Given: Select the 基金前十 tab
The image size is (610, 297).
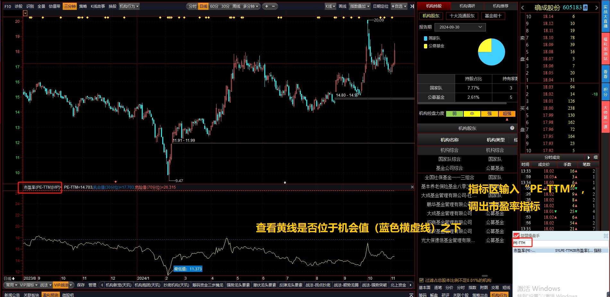Looking at the screenshot, I should (x=493, y=16).
